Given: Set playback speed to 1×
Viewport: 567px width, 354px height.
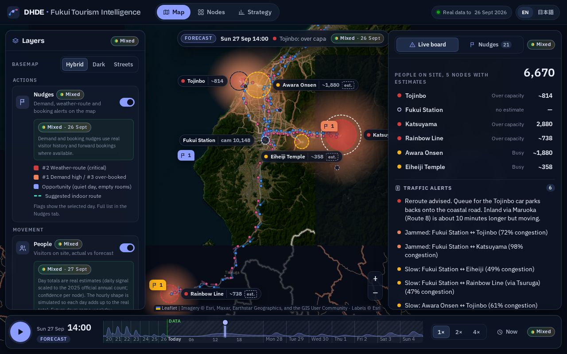Looking at the screenshot, I should coord(441,332).
